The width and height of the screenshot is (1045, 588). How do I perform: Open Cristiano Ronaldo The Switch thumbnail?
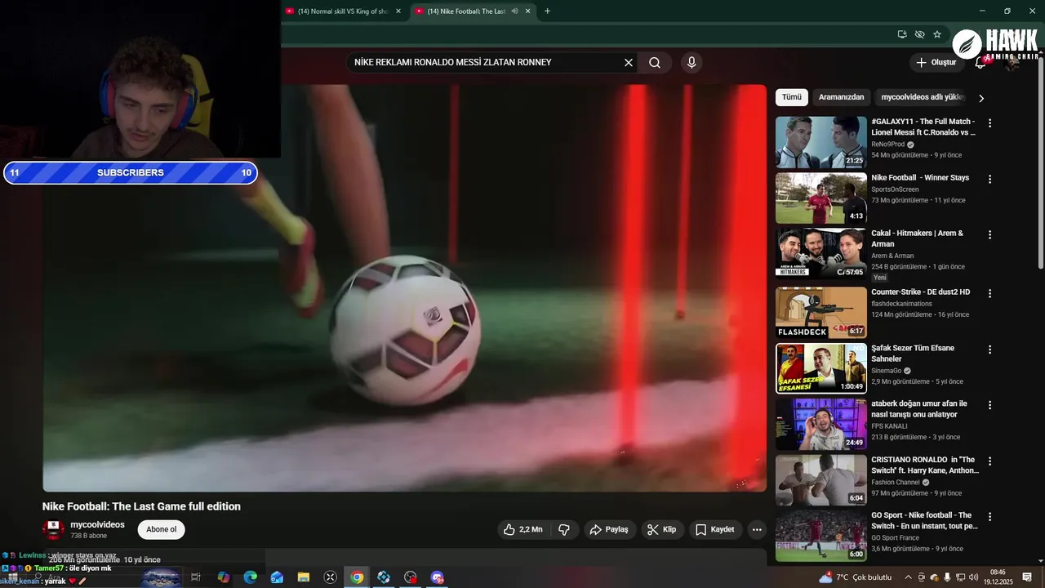pyautogui.click(x=821, y=480)
